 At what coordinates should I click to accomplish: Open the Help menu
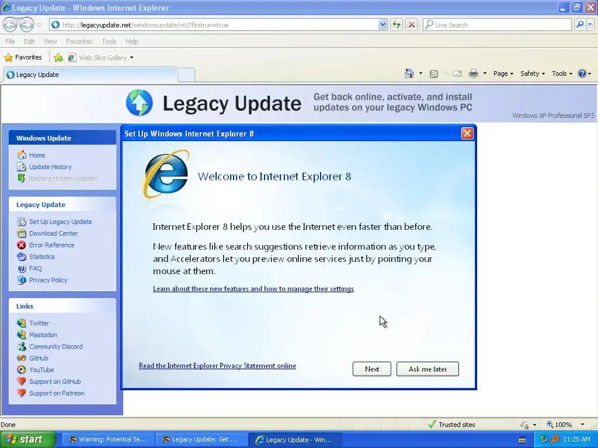(x=131, y=41)
